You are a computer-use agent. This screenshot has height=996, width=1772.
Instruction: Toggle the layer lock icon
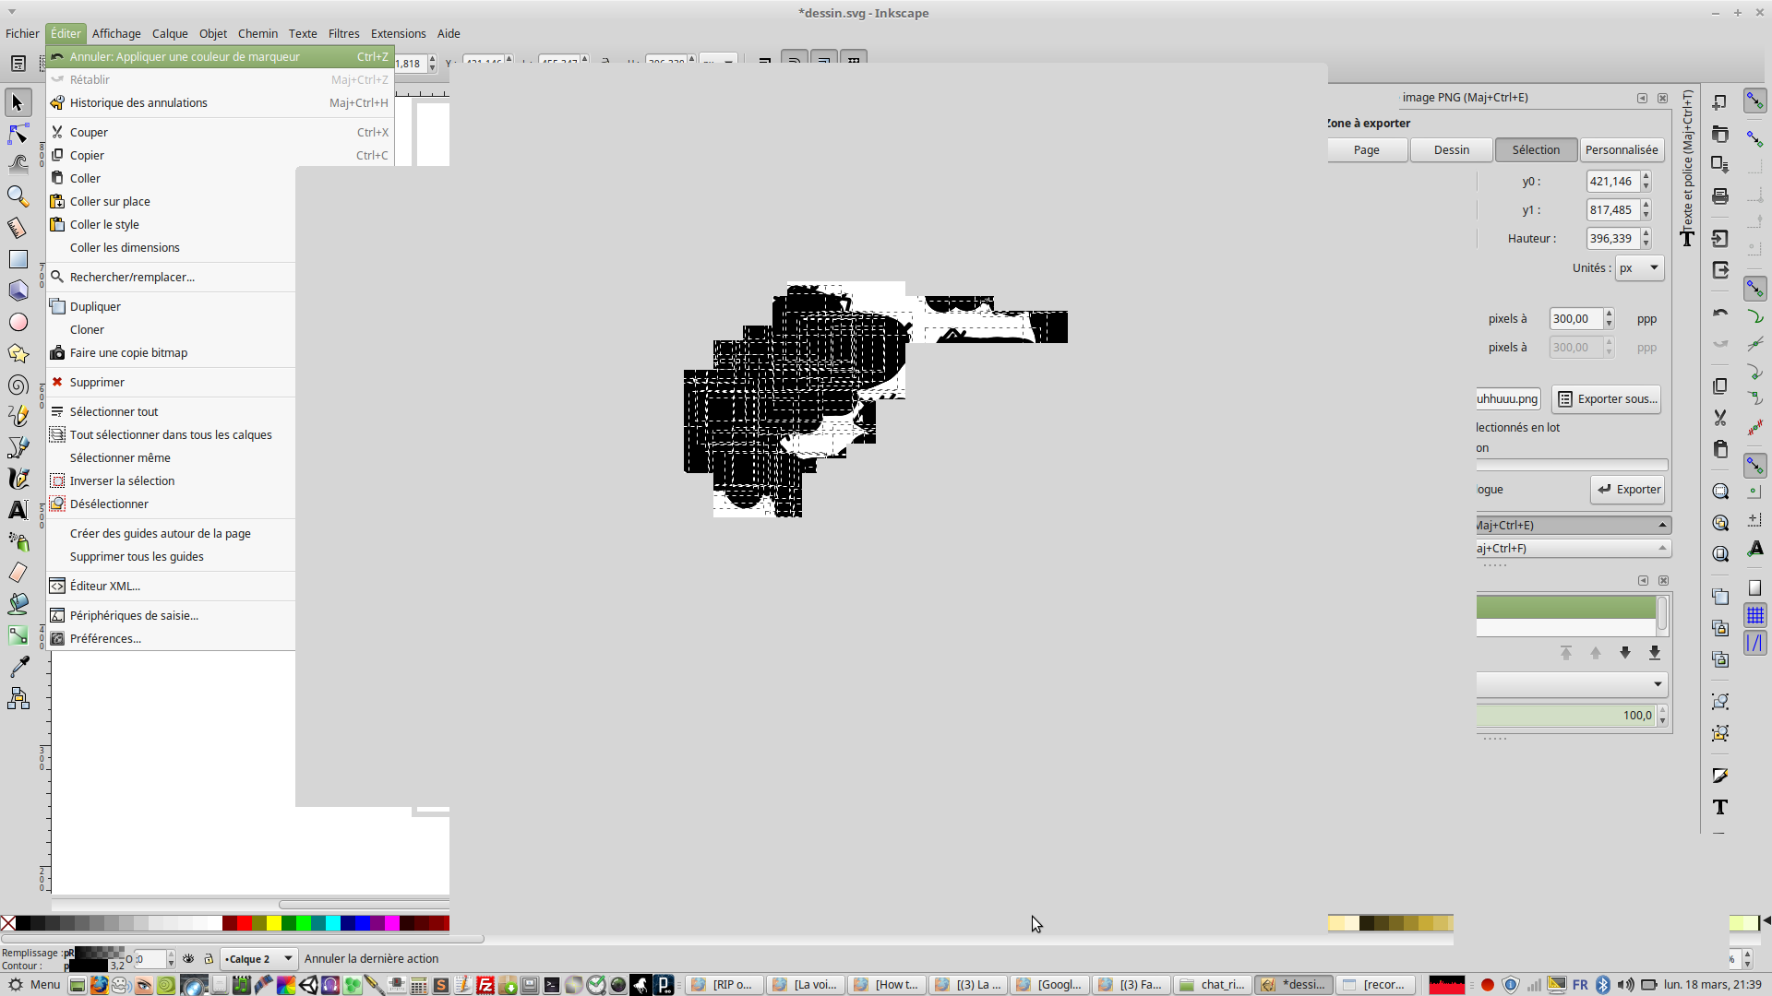coord(209,959)
